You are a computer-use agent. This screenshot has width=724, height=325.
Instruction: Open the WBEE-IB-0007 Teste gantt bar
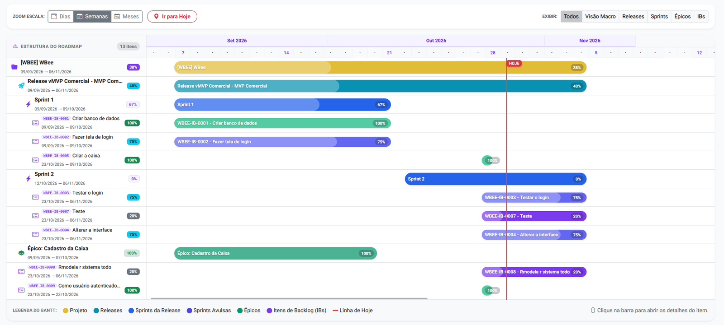tap(534, 216)
